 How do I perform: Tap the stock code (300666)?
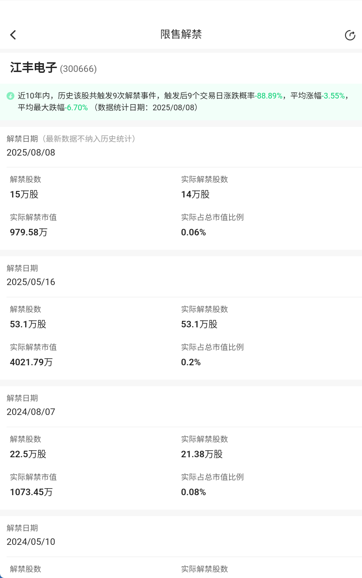click(78, 69)
